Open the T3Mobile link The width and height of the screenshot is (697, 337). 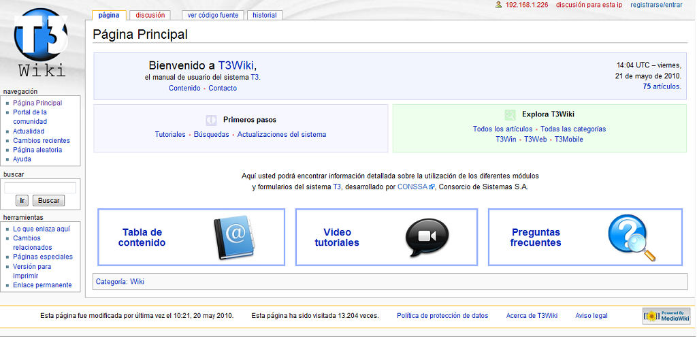click(x=568, y=139)
